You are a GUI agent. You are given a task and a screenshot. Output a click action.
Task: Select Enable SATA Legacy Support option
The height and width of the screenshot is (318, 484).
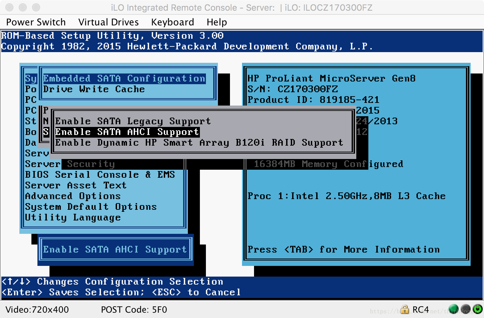[x=133, y=121]
